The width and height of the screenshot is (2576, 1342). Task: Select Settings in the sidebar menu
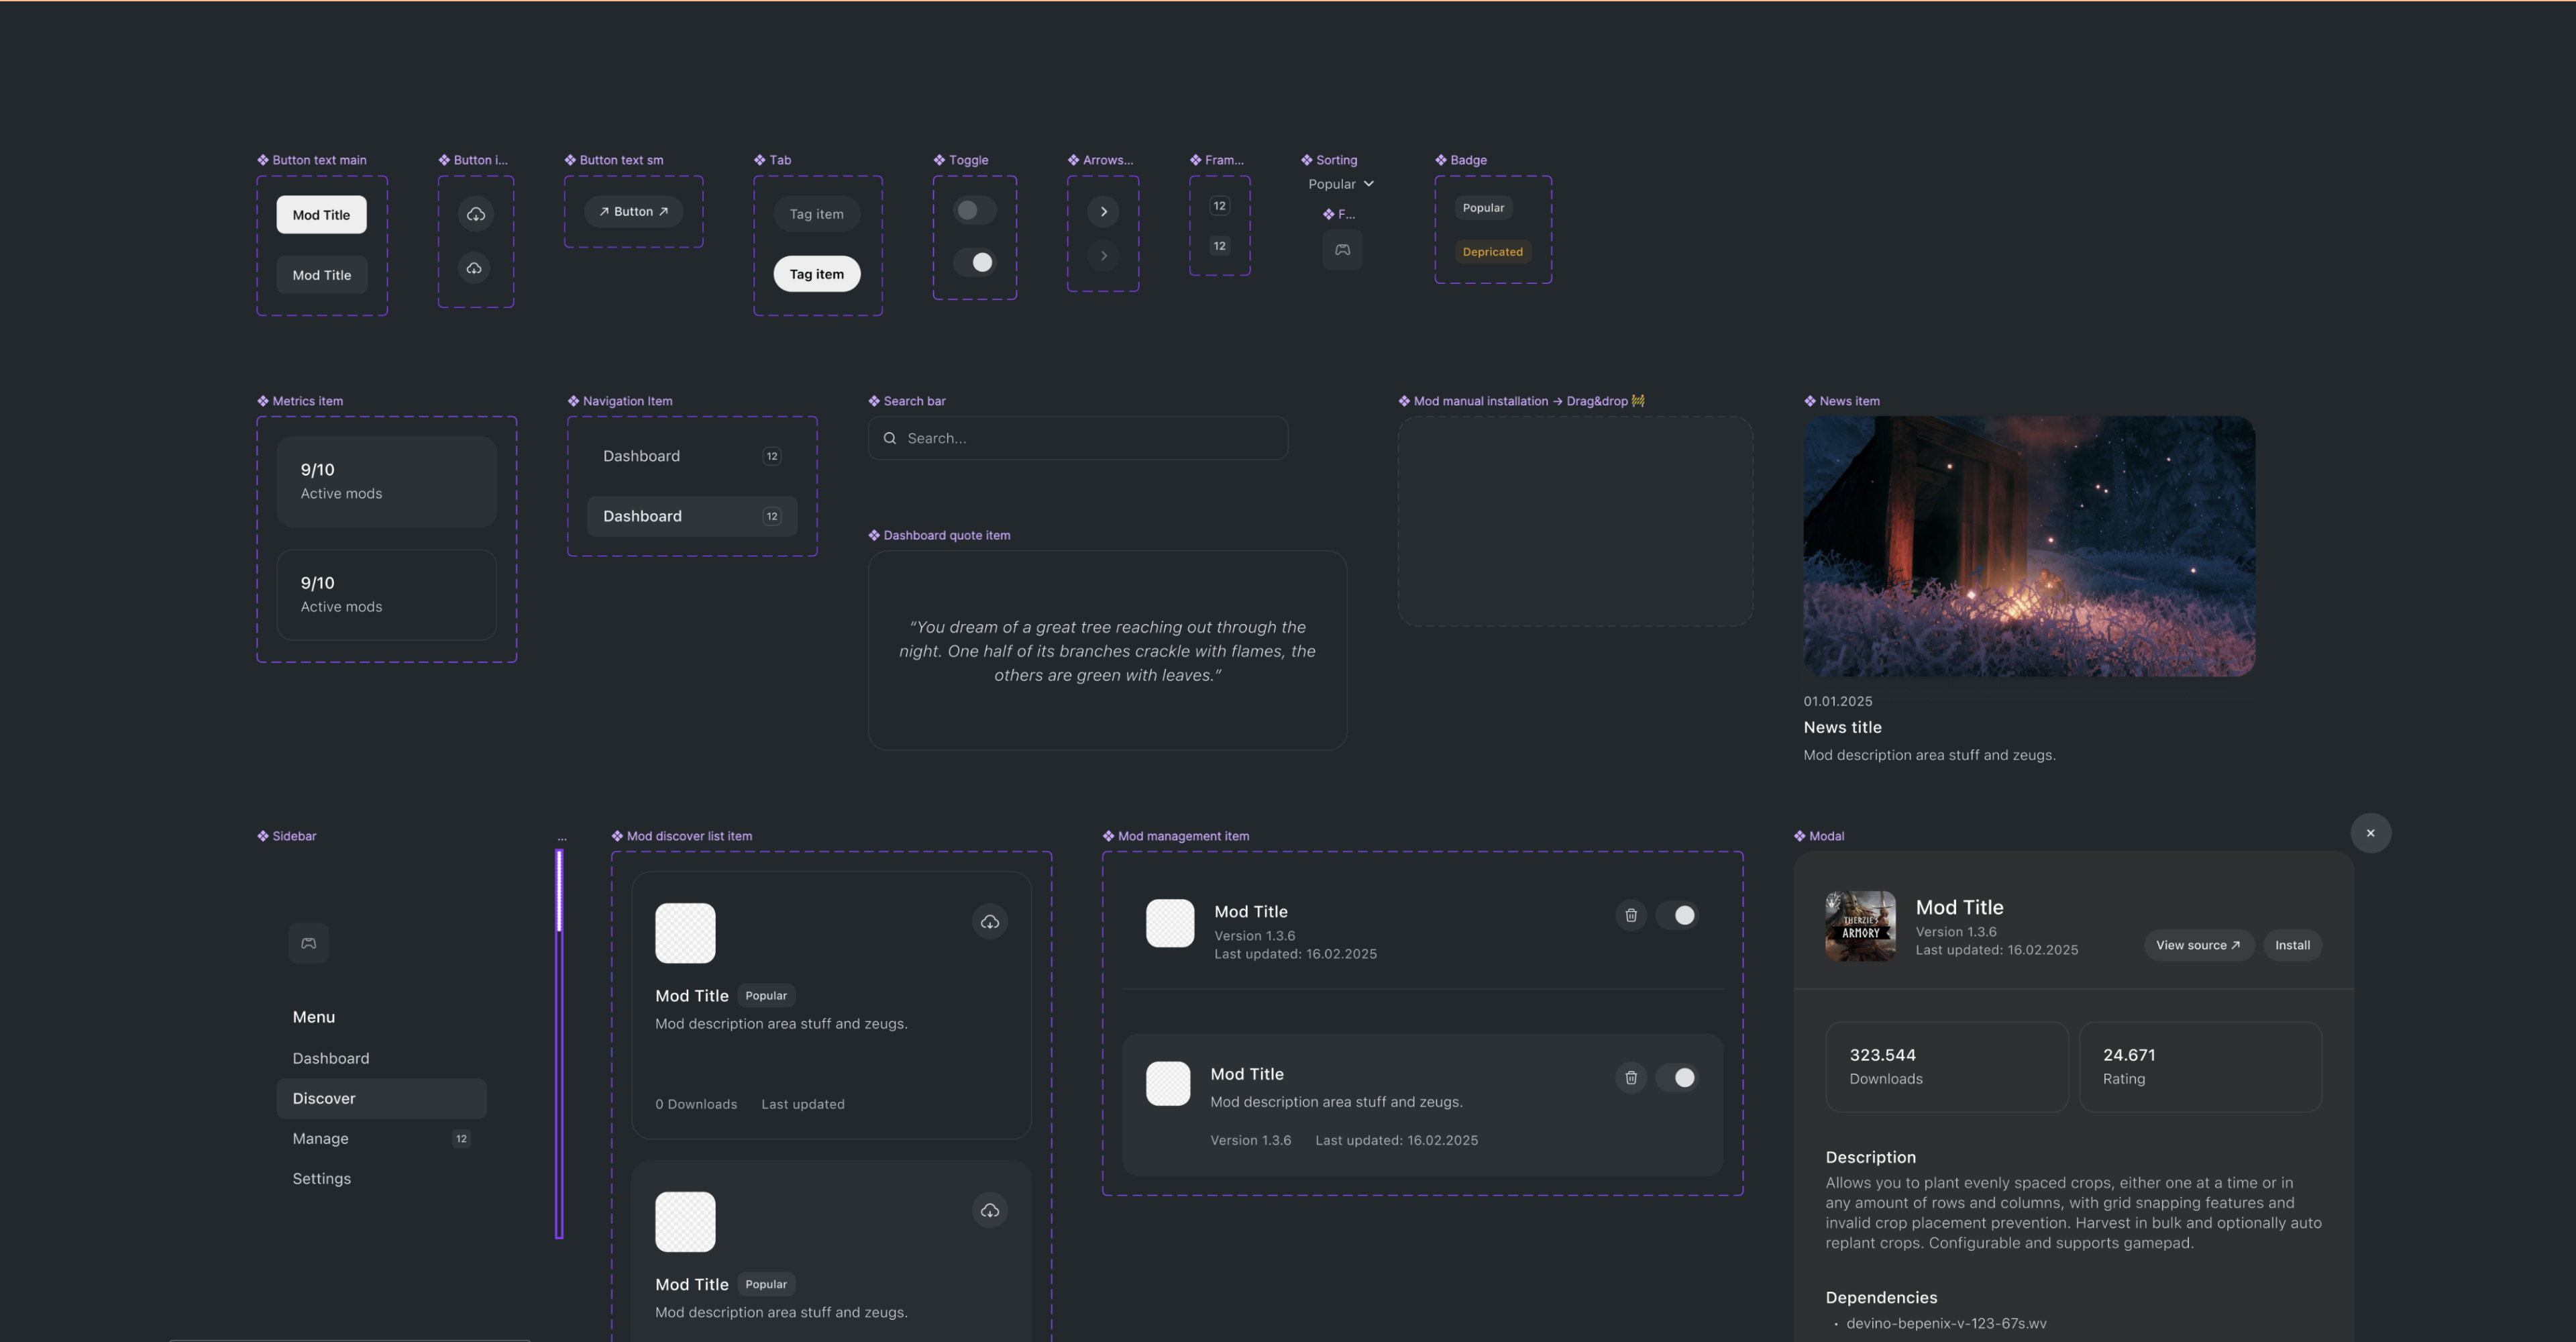pos(321,1178)
